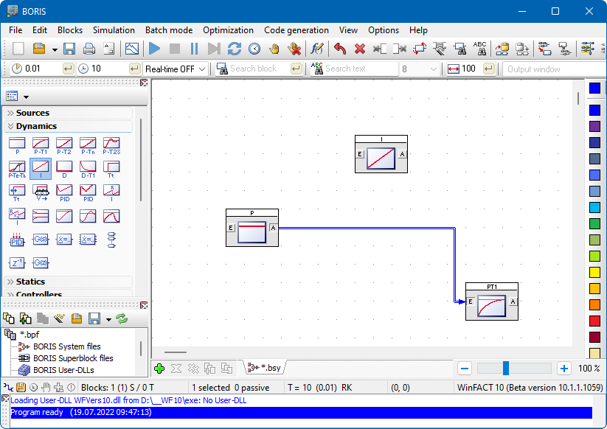Click the printer icon in the toolbar
607x429 pixels.
[89, 49]
